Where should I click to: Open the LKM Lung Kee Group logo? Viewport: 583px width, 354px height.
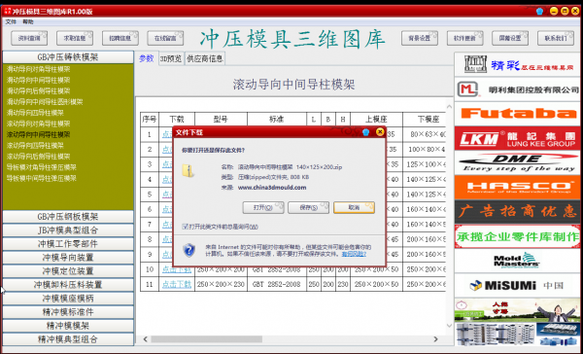(517, 138)
